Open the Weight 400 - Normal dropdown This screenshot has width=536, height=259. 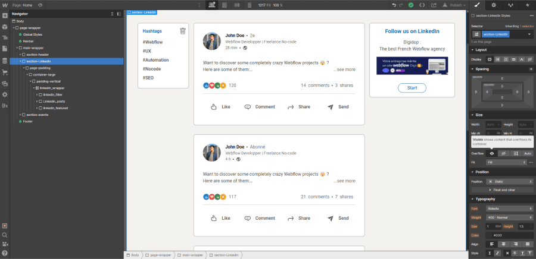click(509, 217)
